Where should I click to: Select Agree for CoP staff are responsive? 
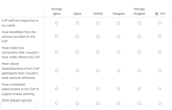(77, 23)
